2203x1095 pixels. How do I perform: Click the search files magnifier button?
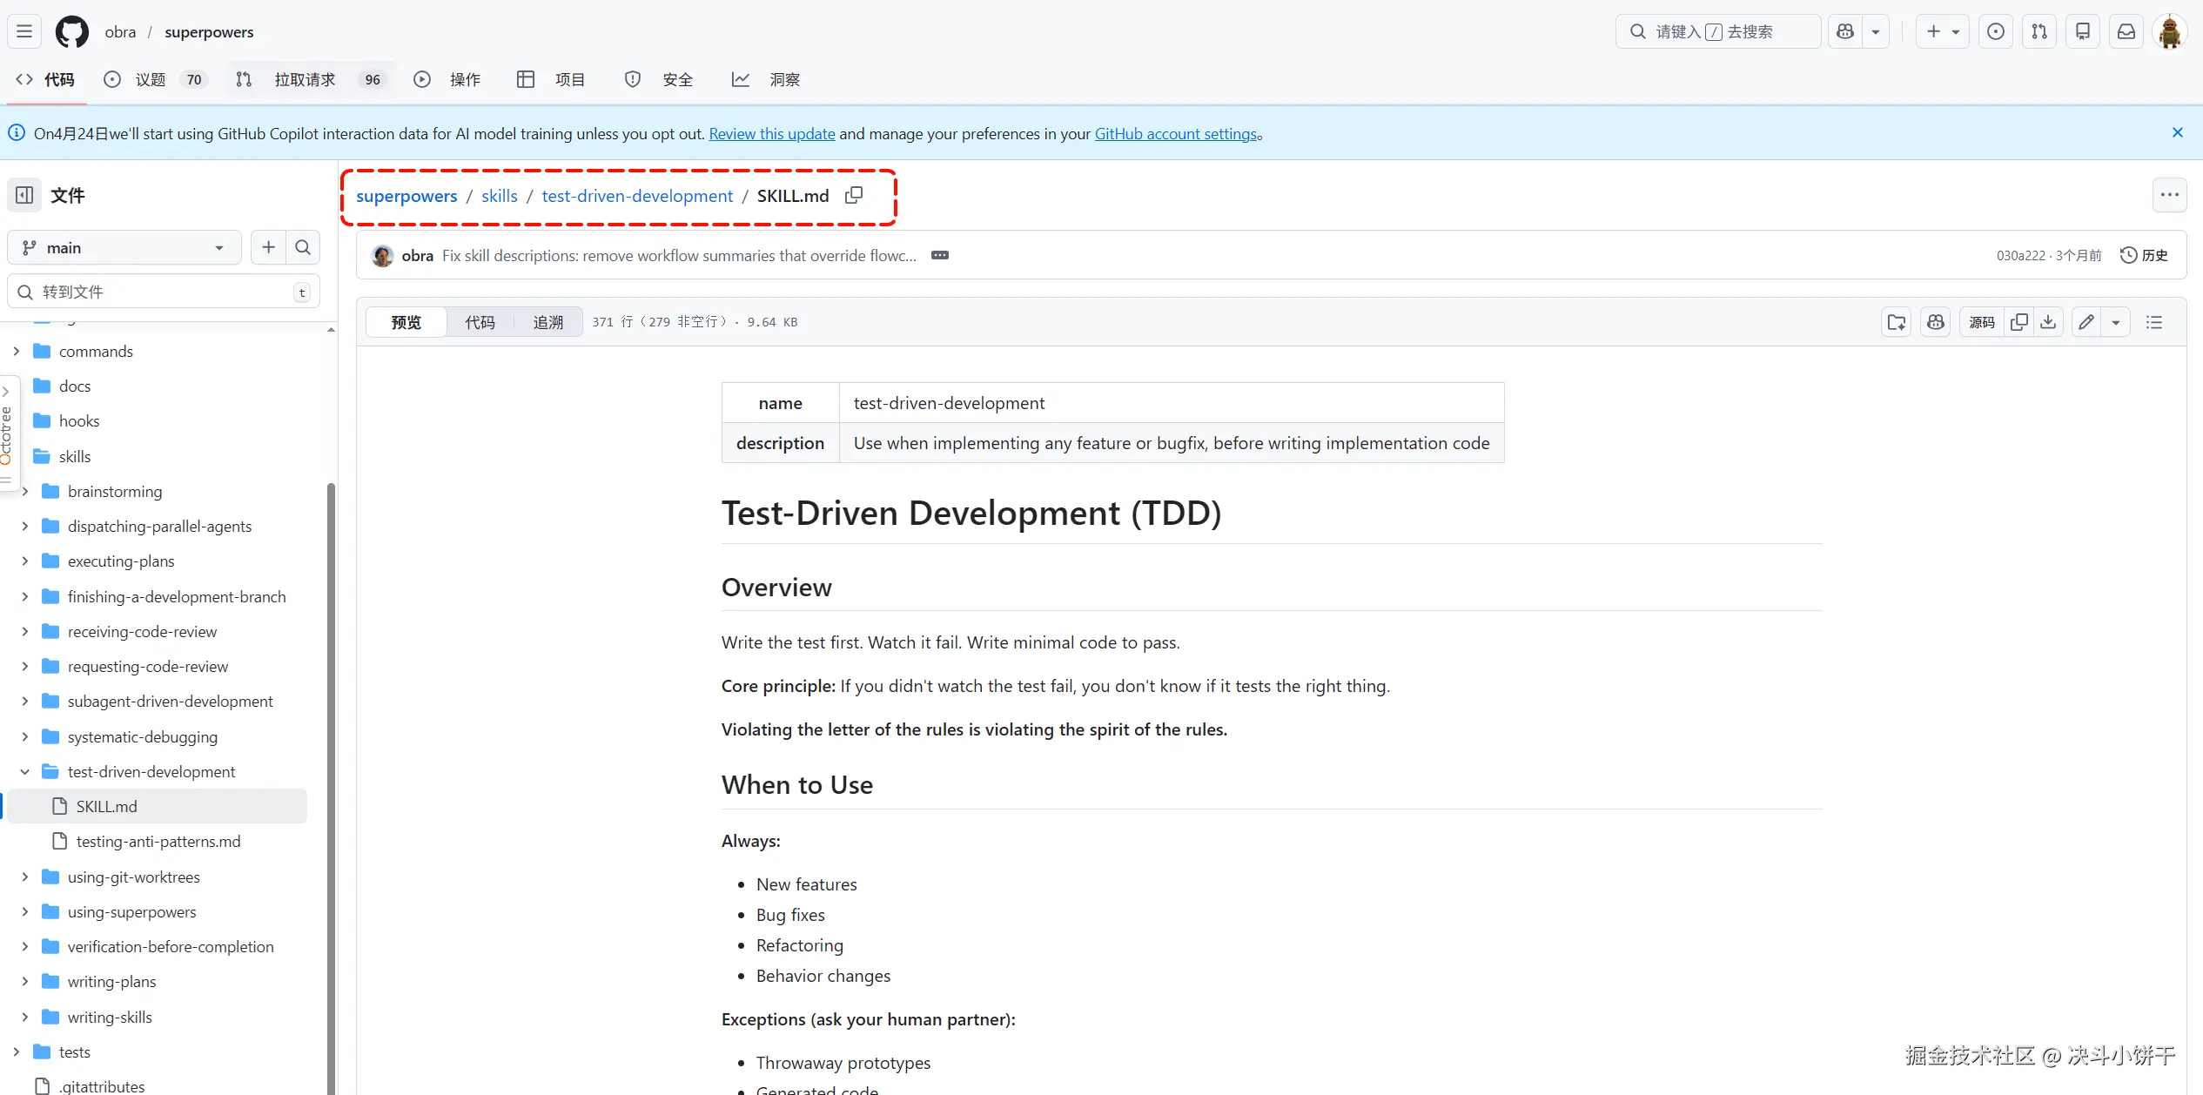(303, 248)
